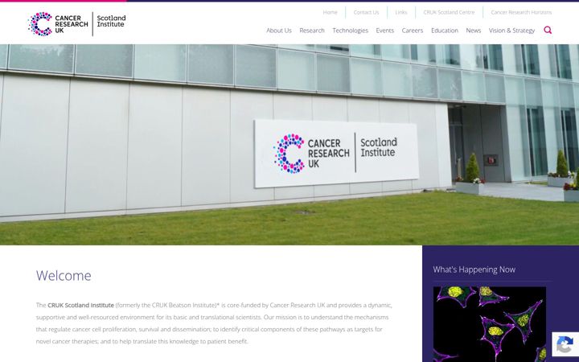The height and width of the screenshot is (362, 579).
Task: Click the Scotland Institute text in header logo
Action: pos(111,21)
